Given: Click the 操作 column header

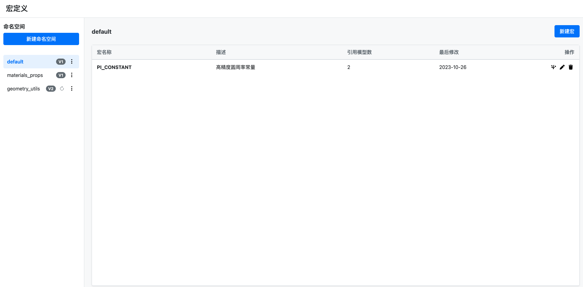Looking at the screenshot, I should (569, 52).
